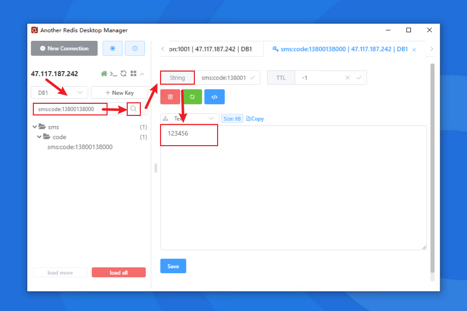Collapse the code folder
This screenshot has height=311, width=467.
[x=39, y=137]
